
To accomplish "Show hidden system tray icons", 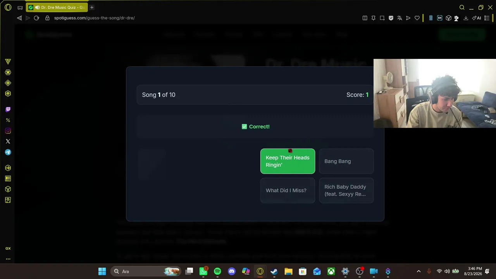I will pyautogui.click(x=418, y=271).
